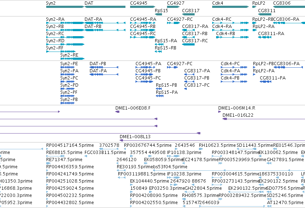Open the RpLP2 gene label
This screenshot has height=208, width=305.
[258, 3]
